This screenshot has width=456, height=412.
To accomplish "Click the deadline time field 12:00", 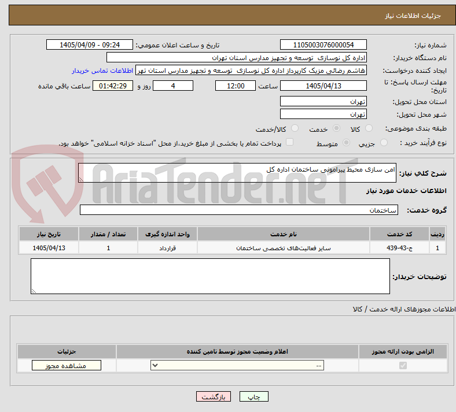I will [x=236, y=86].
